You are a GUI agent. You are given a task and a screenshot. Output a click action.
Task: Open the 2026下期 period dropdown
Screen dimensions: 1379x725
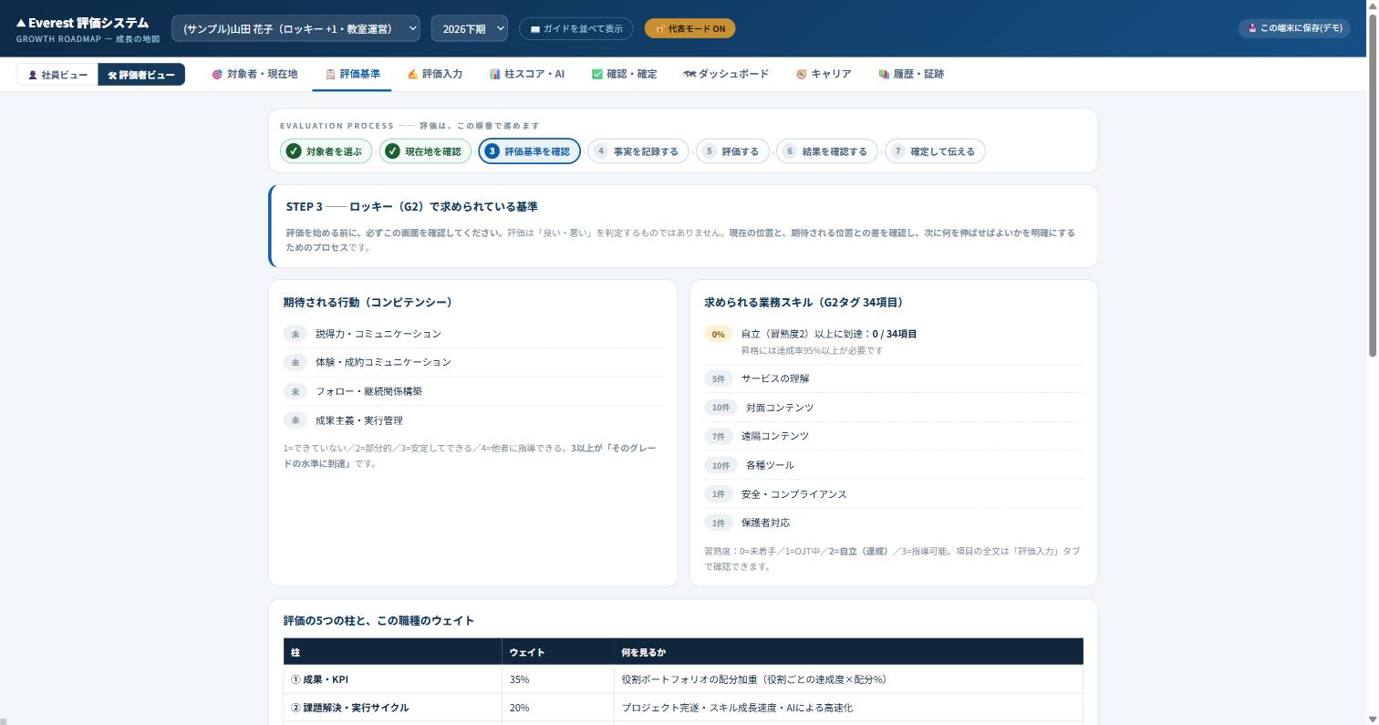(x=469, y=28)
